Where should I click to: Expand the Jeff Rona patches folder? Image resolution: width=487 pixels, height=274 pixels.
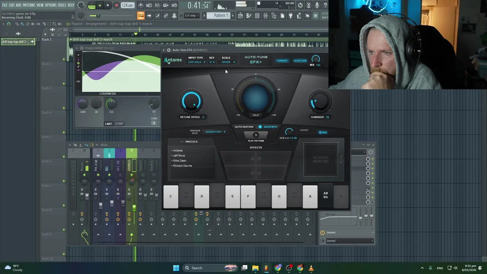point(178,155)
